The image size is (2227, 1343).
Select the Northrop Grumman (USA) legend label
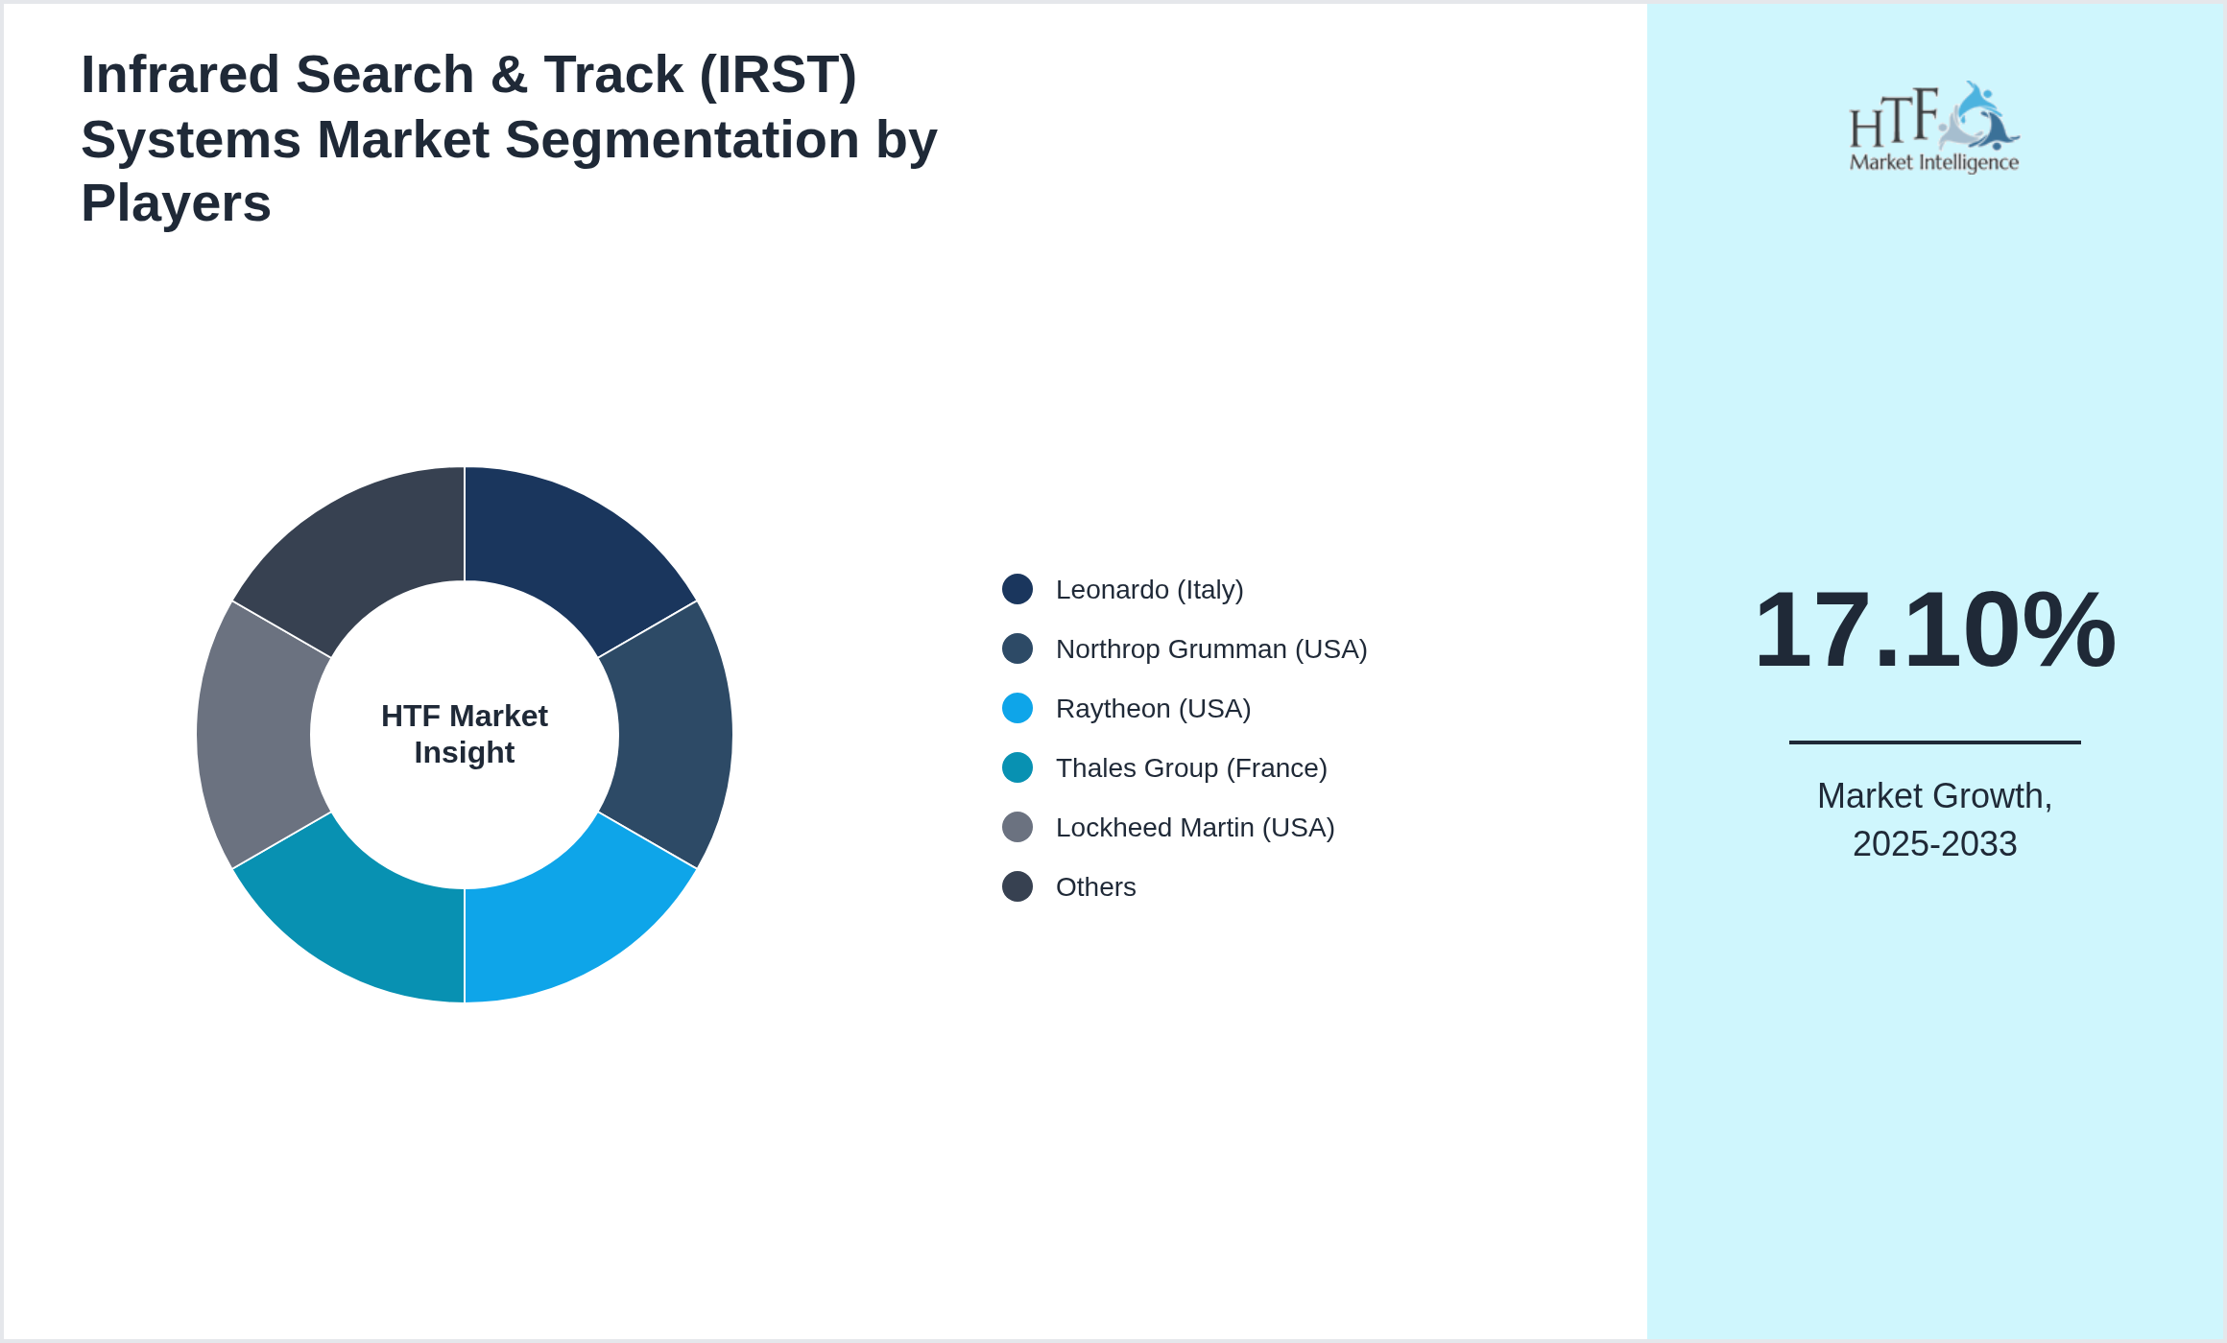click(x=1211, y=648)
